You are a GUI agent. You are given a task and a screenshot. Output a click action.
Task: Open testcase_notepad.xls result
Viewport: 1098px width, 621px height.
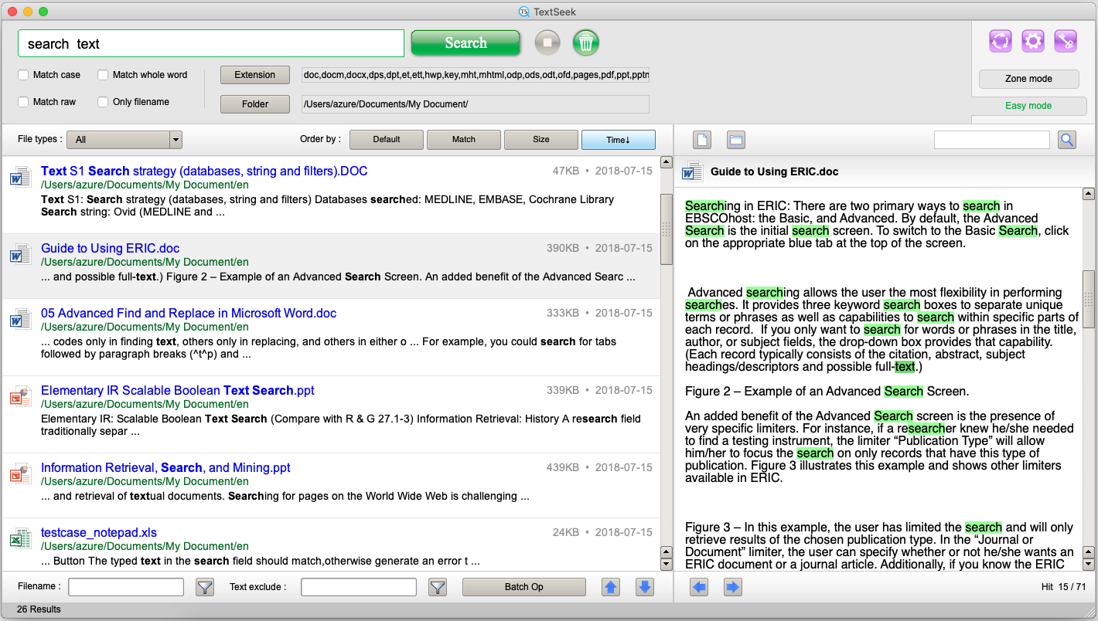[x=99, y=532]
